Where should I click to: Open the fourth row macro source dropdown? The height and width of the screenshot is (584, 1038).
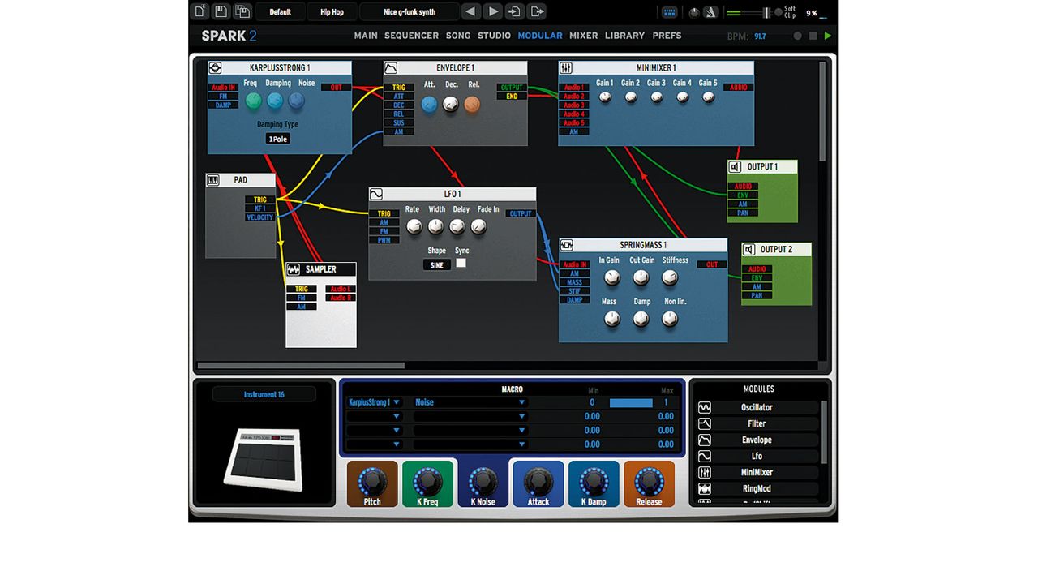[374, 444]
